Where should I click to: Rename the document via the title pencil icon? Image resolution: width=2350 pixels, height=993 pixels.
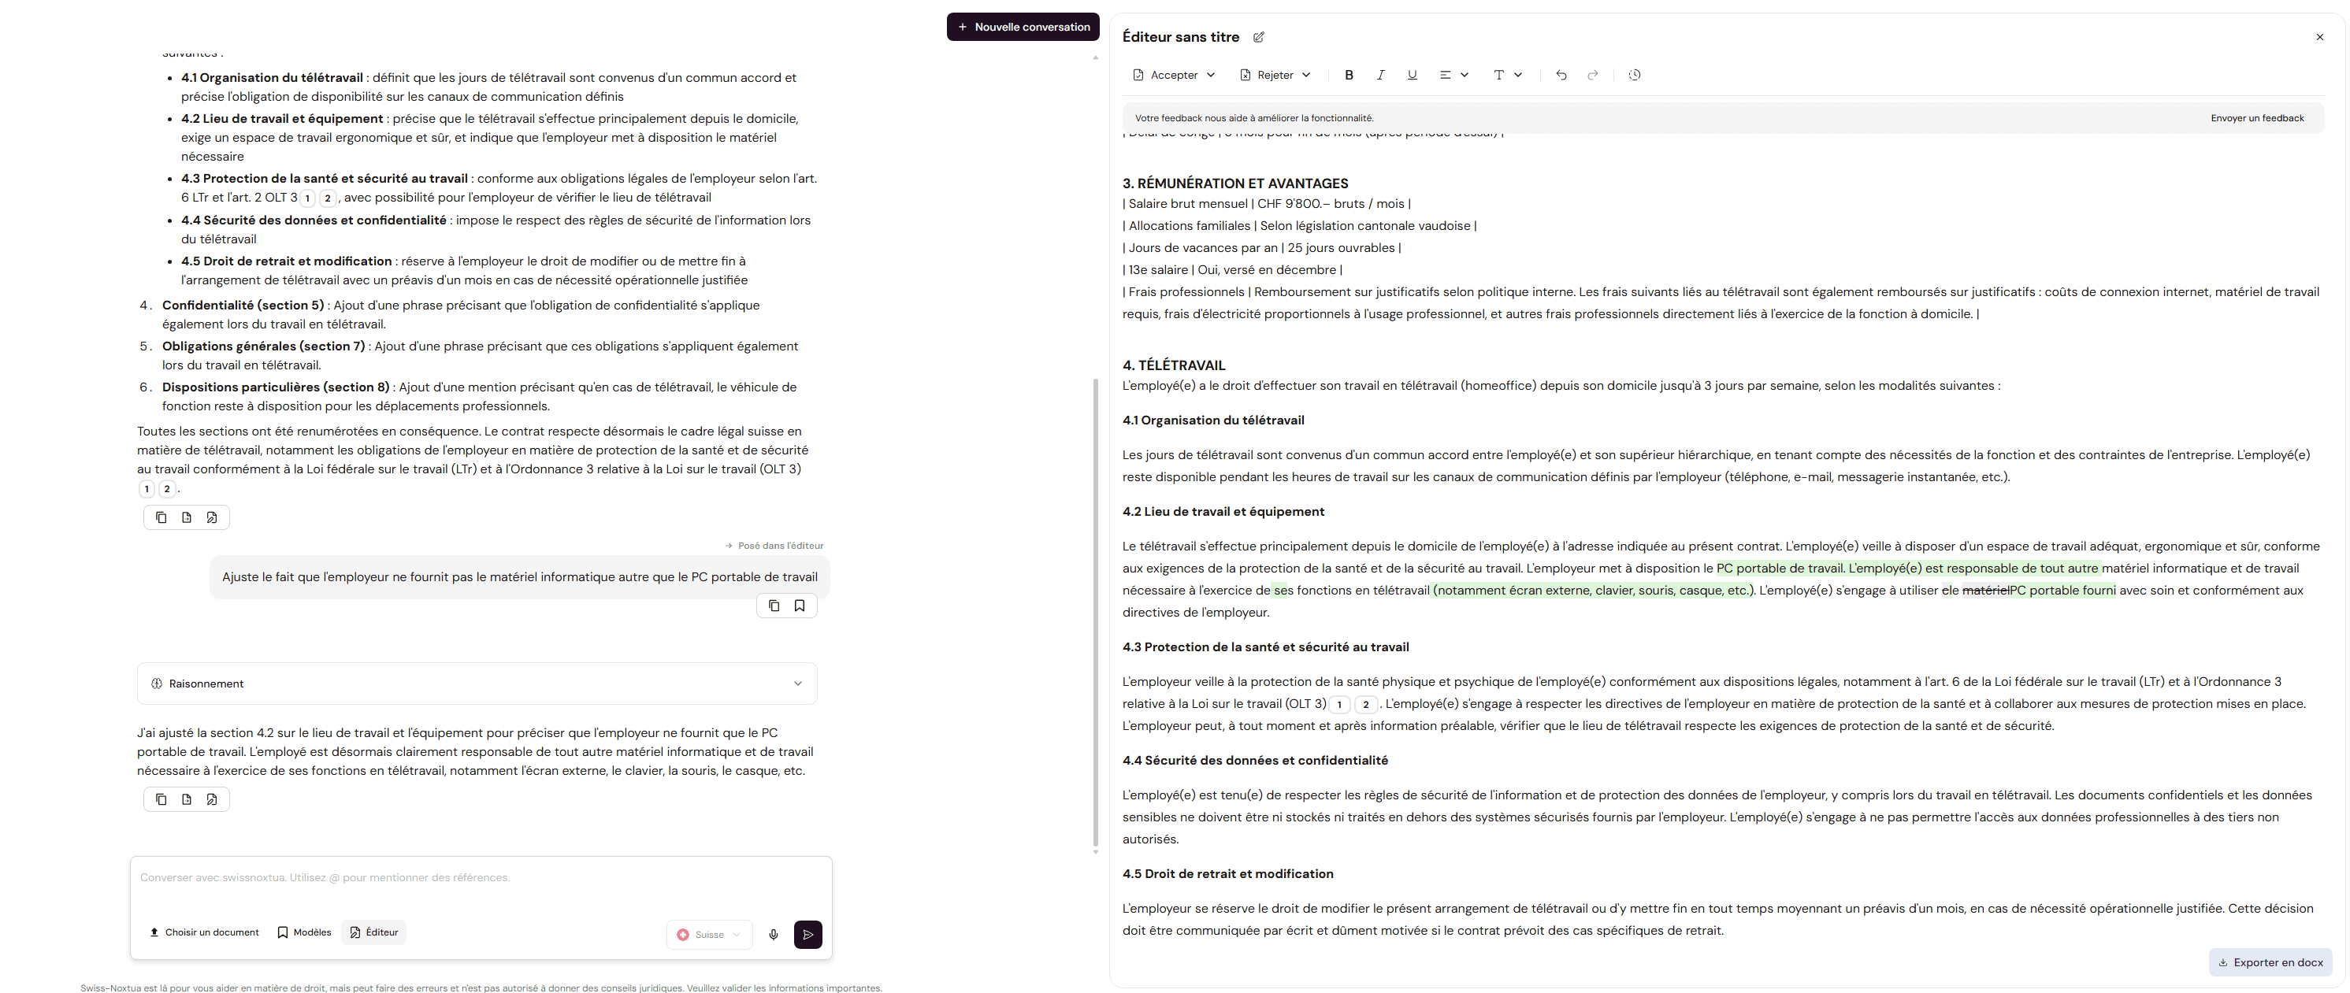(x=1259, y=37)
